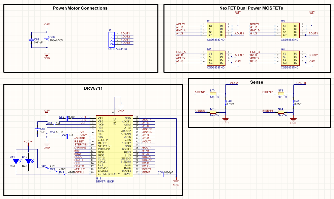Select capacitor C66 near BEMF net
This screenshot has height=199, width=334.
click(163, 174)
